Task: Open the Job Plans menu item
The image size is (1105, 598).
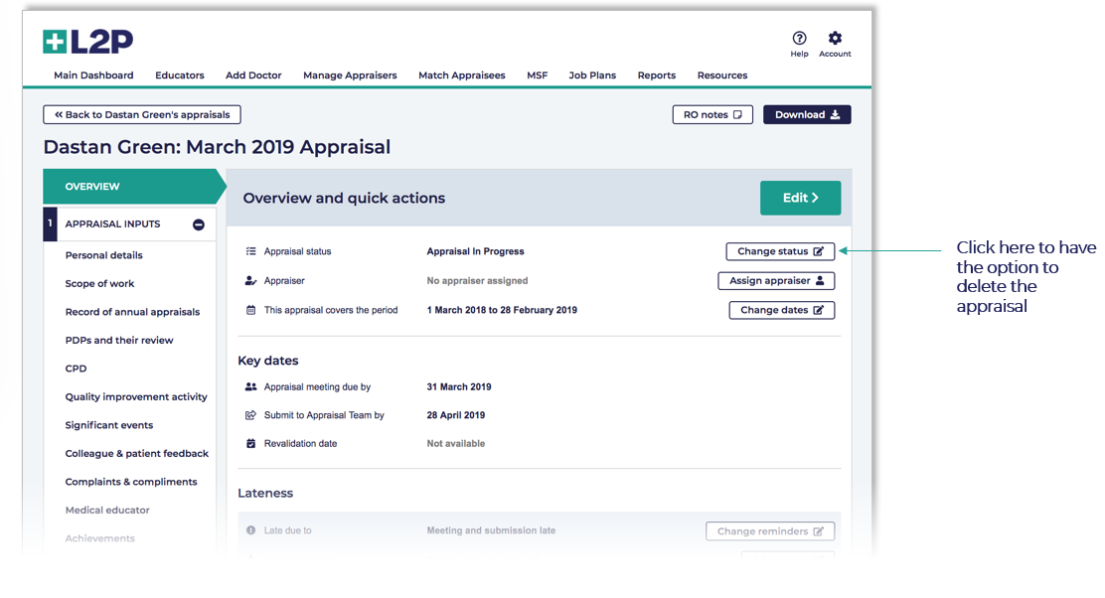Action: point(592,75)
